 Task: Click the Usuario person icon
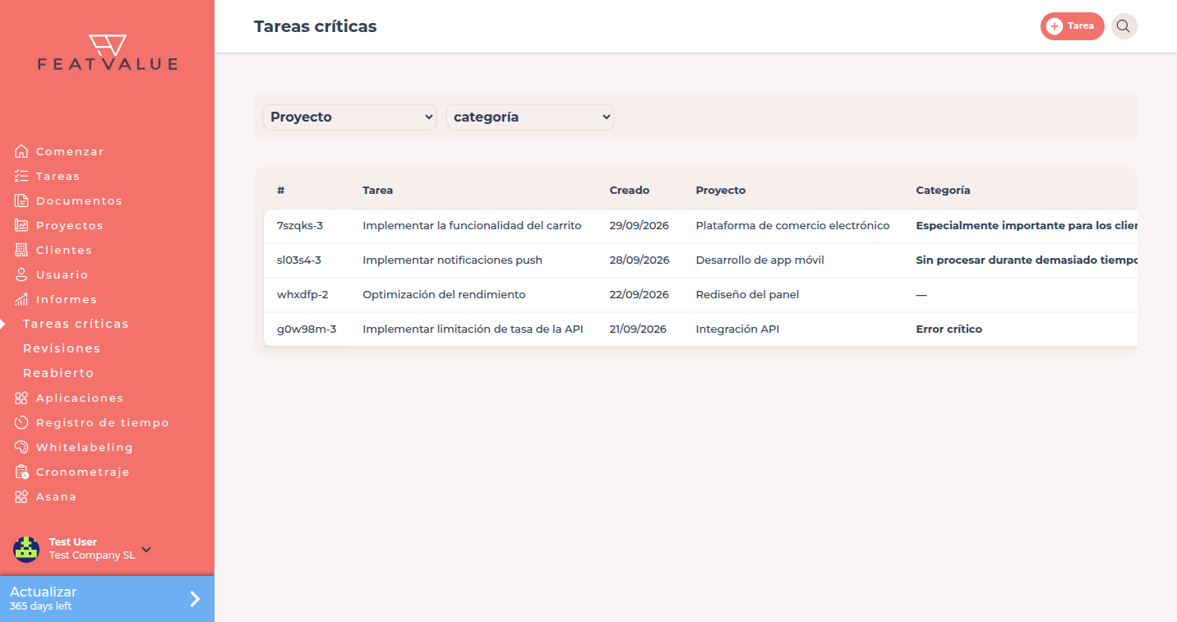[x=21, y=274]
